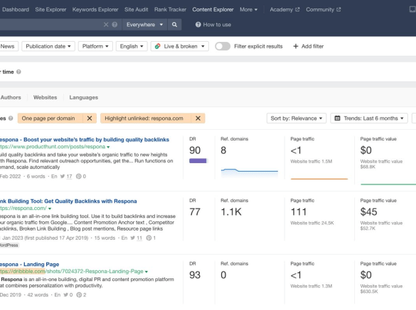Click Pinterest icon in respona.com result
Viewport: 416px width, 310px height.
[x=149, y=238]
